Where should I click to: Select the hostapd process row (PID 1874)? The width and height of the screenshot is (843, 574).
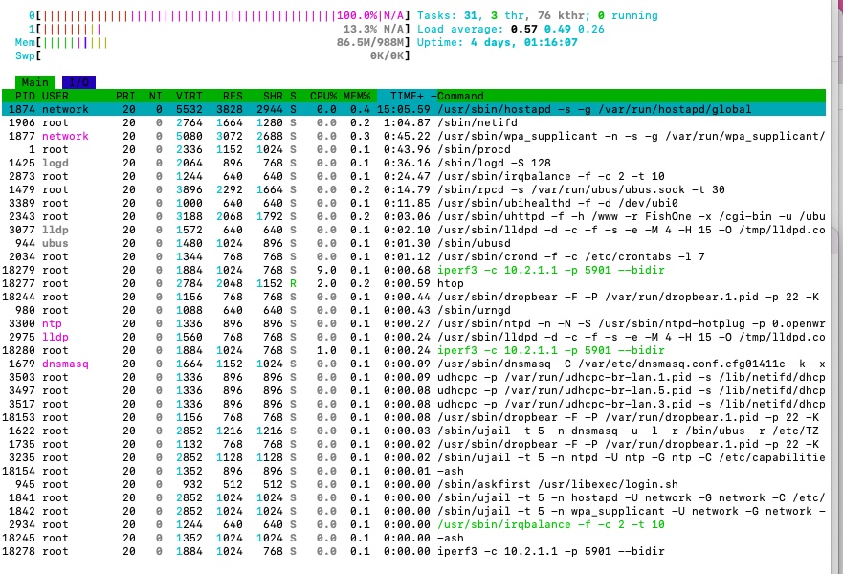coord(413,109)
